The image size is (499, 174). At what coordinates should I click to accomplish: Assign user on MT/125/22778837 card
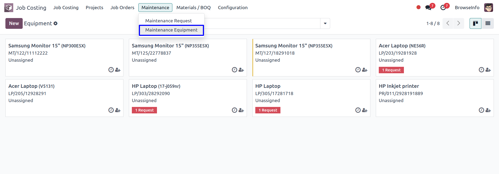pos(241,70)
